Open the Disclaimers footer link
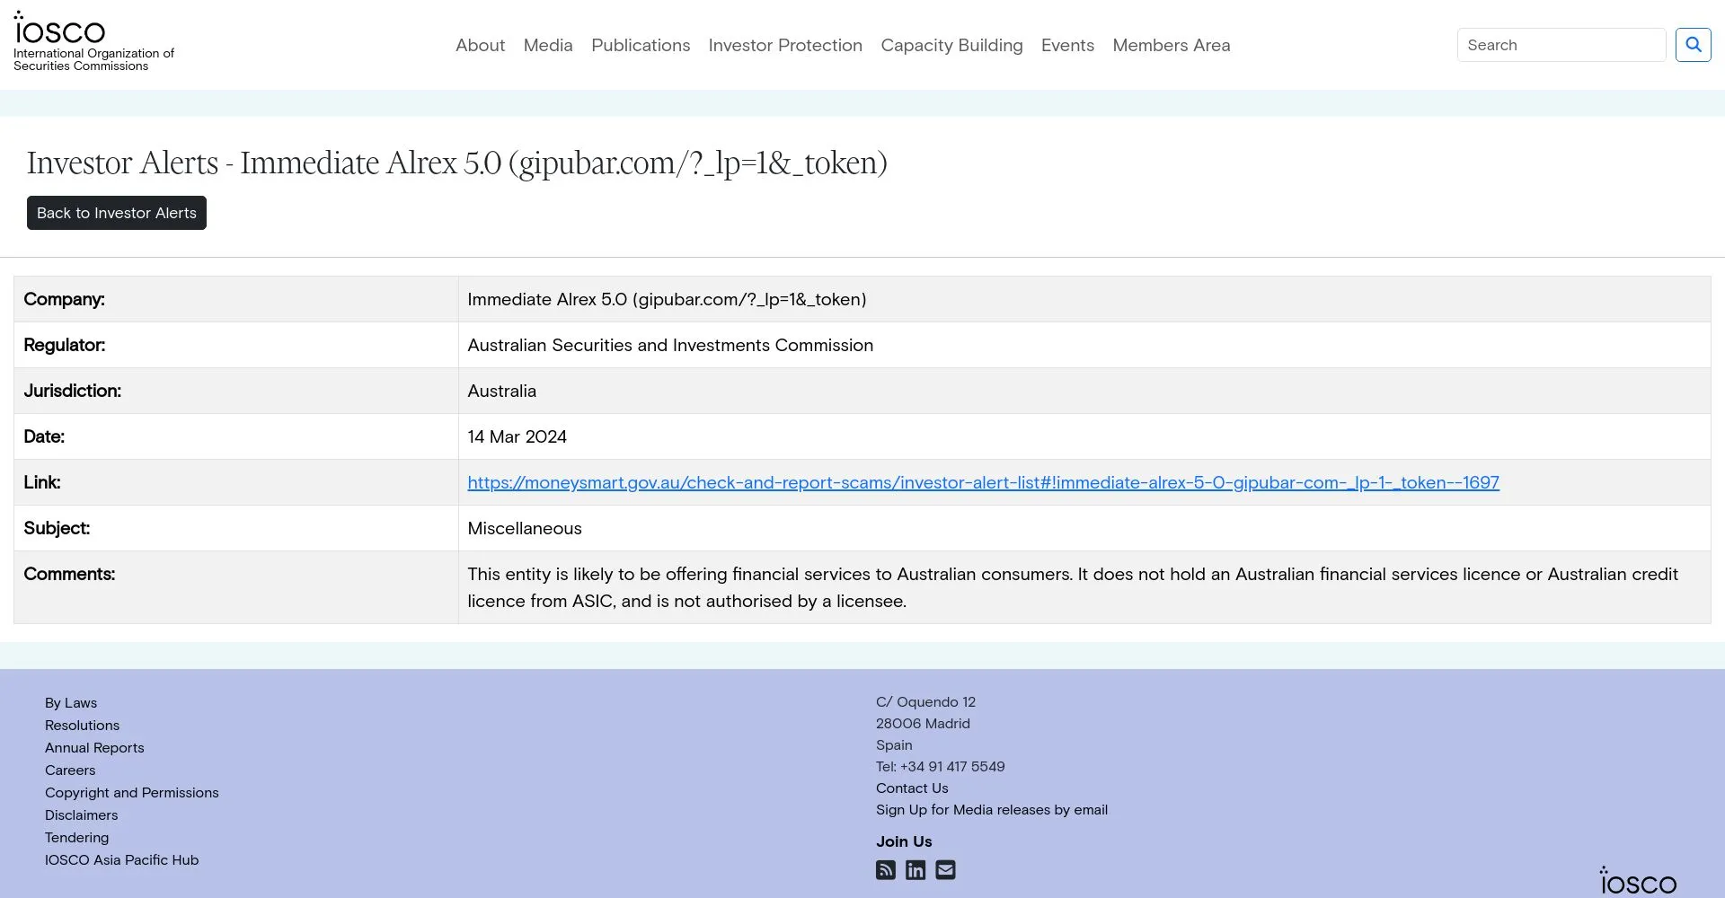 (x=81, y=815)
